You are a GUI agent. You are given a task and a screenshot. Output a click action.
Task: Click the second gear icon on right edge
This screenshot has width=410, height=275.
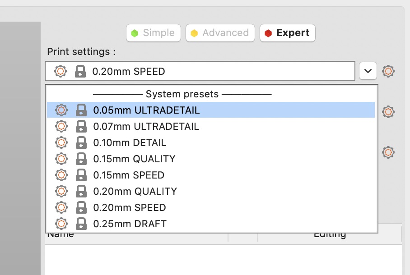pos(388,112)
